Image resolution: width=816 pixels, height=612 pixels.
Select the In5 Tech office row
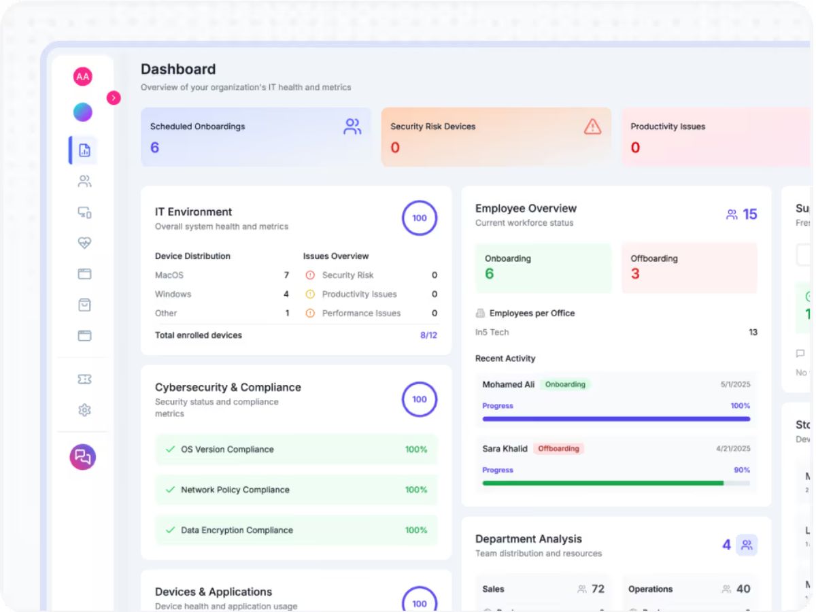tap(616, 333)
